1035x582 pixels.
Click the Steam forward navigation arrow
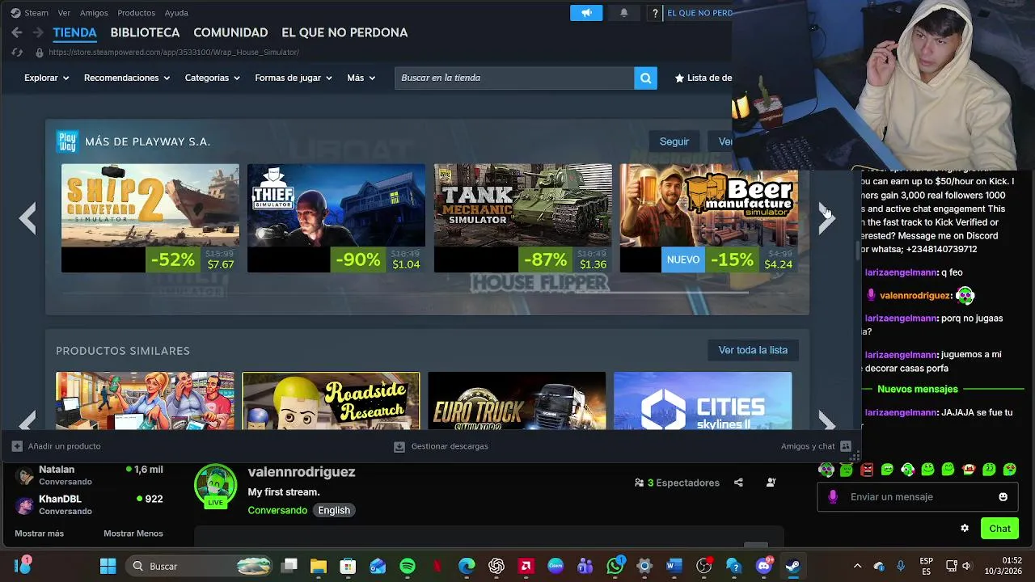(38, 32)
